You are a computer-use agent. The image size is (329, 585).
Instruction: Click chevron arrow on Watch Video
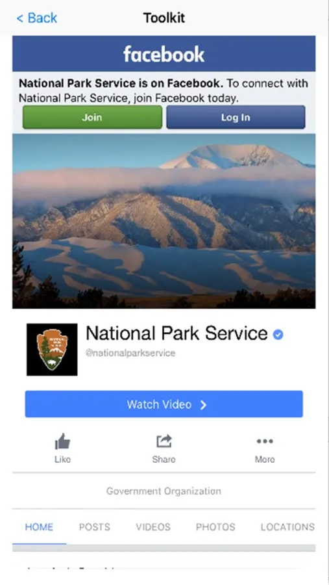[x=203, y=405]
